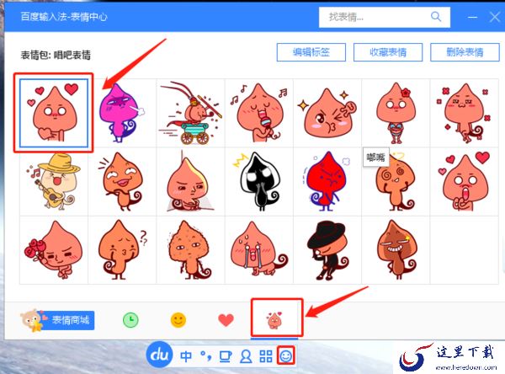This screenshot has height=374, width=505.
Task: Select the winking kiss peach sticker
Action: click(327, 113)
